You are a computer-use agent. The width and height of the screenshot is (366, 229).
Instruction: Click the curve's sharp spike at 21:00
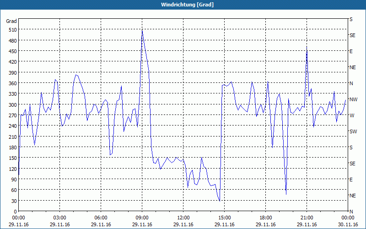(307, 47)
